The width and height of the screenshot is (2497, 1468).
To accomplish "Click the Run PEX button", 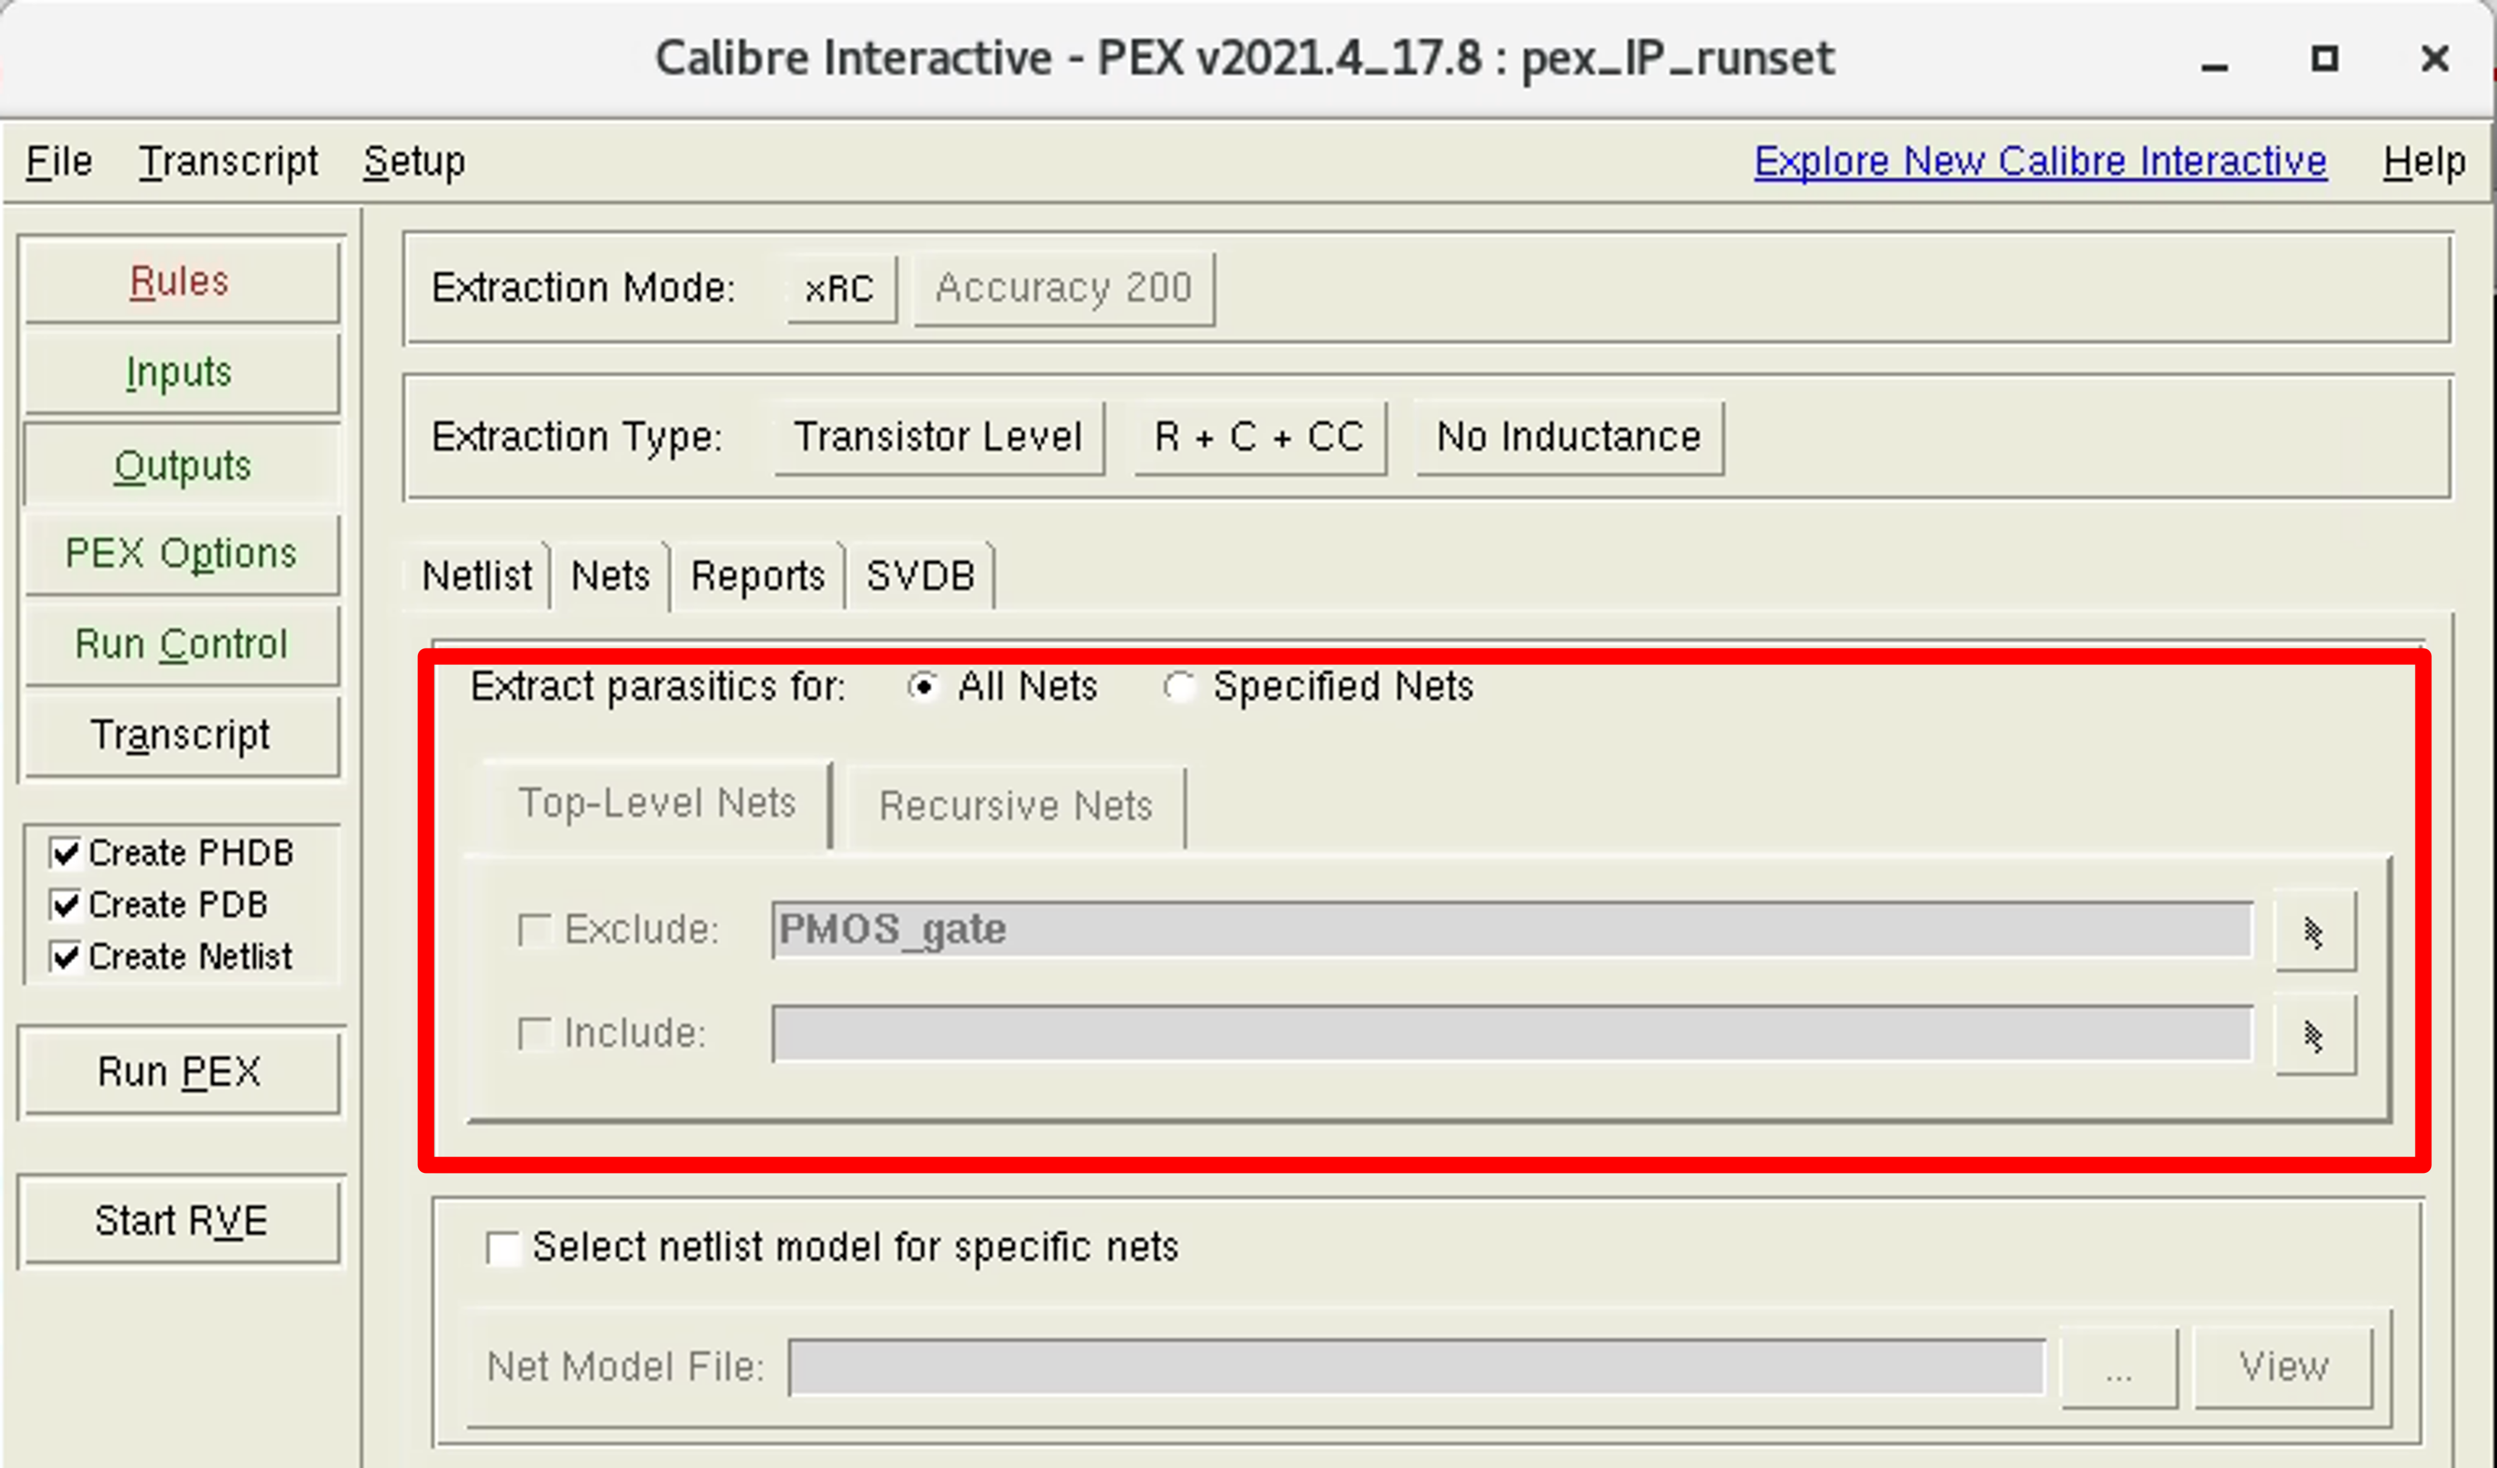I will (x=180, y=1071).
